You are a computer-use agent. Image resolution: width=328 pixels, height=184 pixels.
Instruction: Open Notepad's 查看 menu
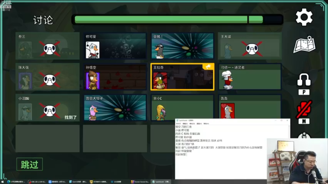click(199, 124)
